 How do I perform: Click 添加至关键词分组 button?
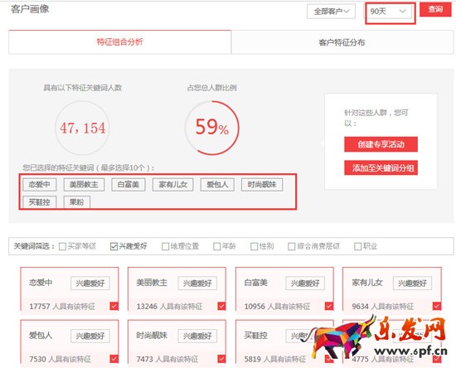(381, 167)
